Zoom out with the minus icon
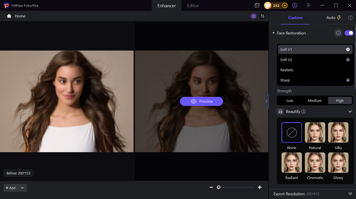Screen dimensions: 356x199 tap(211, 187)
